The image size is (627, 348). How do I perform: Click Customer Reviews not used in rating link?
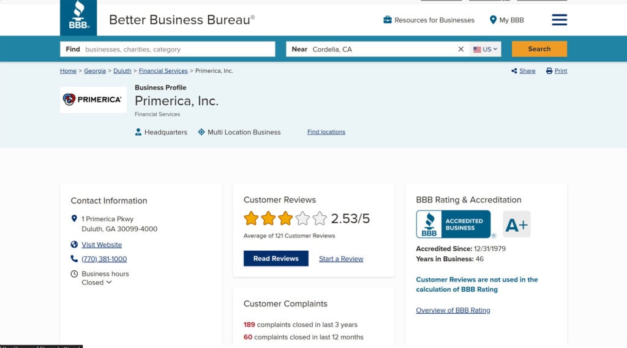point(476,284)
